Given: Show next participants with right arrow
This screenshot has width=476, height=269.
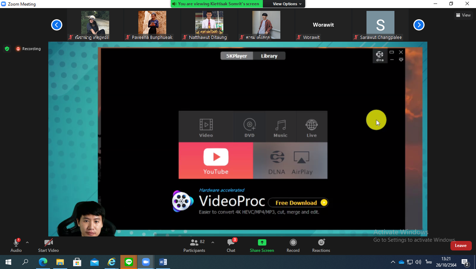Looking at the screenshot, I should (x=419, y=25).
